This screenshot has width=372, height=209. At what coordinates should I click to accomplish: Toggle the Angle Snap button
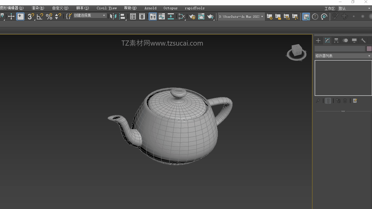tap(40, 17)
